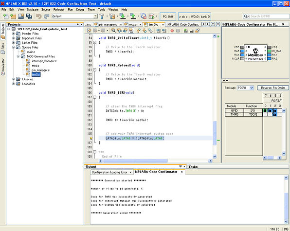The width and height of the screenshot is (290, 231).
Task: Click the Hold in Reset icon
Action: [x=144, y=16]
